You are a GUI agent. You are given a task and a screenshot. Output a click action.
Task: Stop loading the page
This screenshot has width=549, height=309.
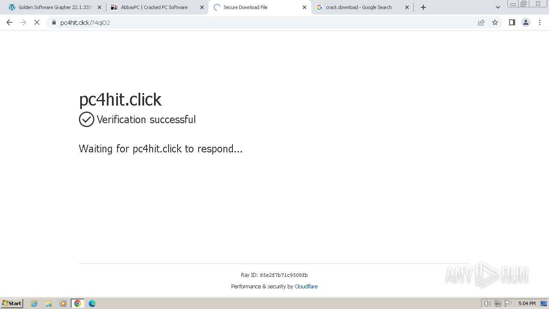(37, 22)
